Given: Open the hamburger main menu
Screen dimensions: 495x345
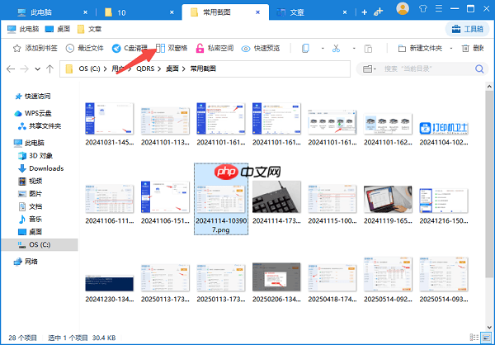Looking at the screenshot, I should (x=439, y=8).
